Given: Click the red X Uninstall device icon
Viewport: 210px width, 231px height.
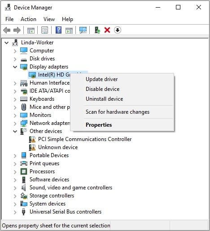Looking at the screenshot, I should click(107, 30).
